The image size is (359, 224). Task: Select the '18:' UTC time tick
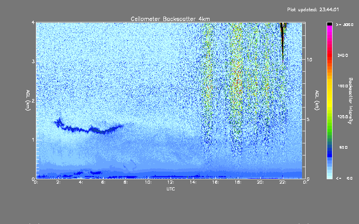coord(238,182)
